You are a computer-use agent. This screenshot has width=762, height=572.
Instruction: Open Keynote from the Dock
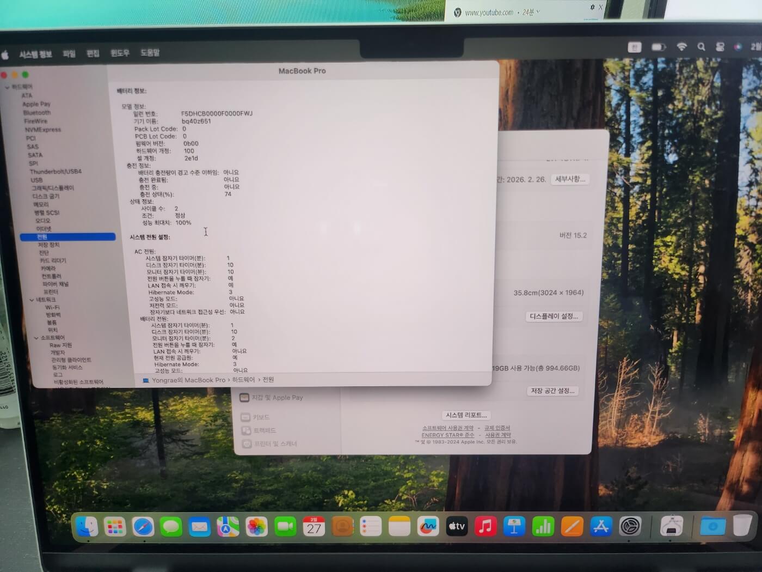click(x=514, y=527)
